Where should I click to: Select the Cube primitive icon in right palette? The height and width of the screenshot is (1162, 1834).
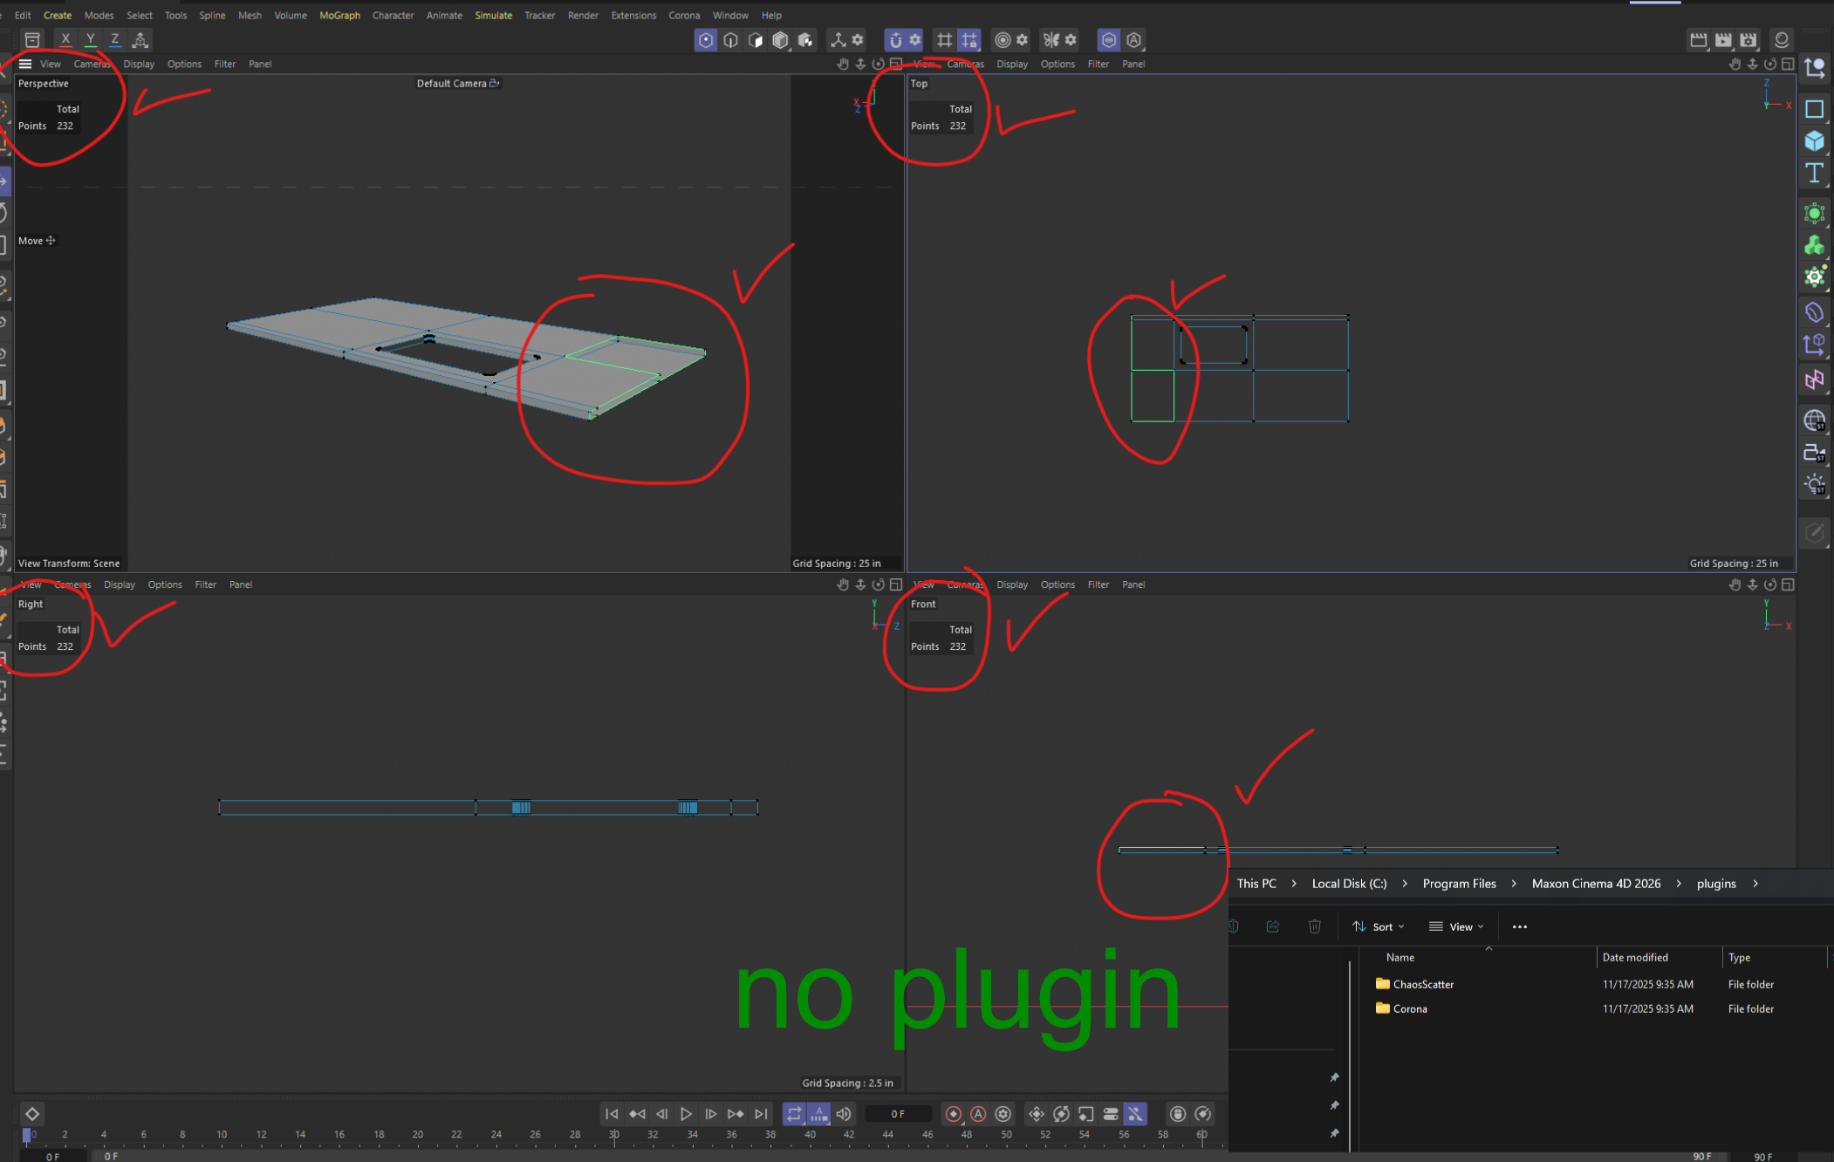1815,141
